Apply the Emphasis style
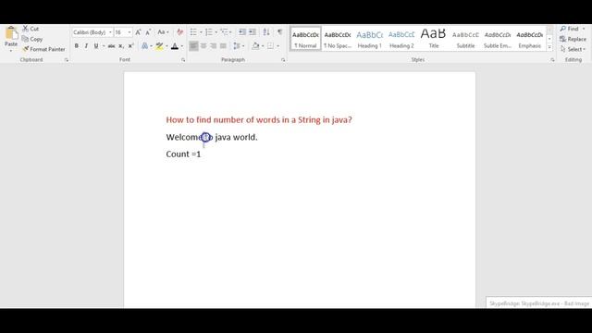 (x=530, y=39)
